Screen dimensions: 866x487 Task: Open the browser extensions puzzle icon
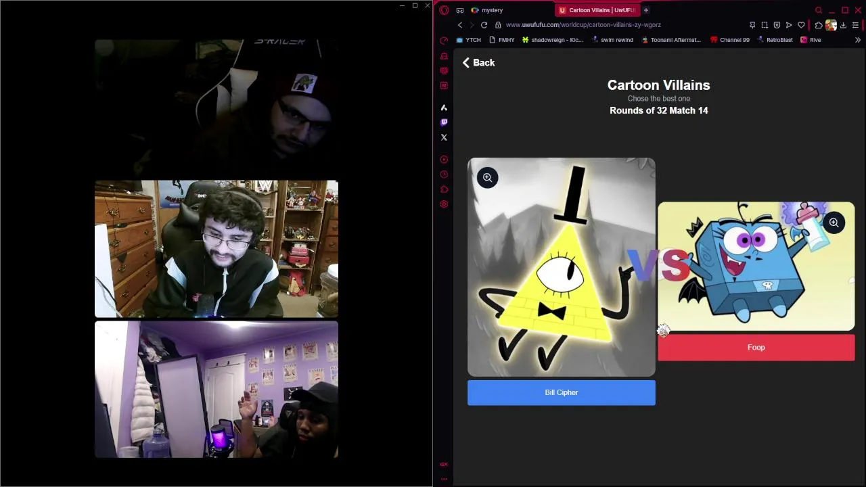pyautogui.click(x=819, y=25)
